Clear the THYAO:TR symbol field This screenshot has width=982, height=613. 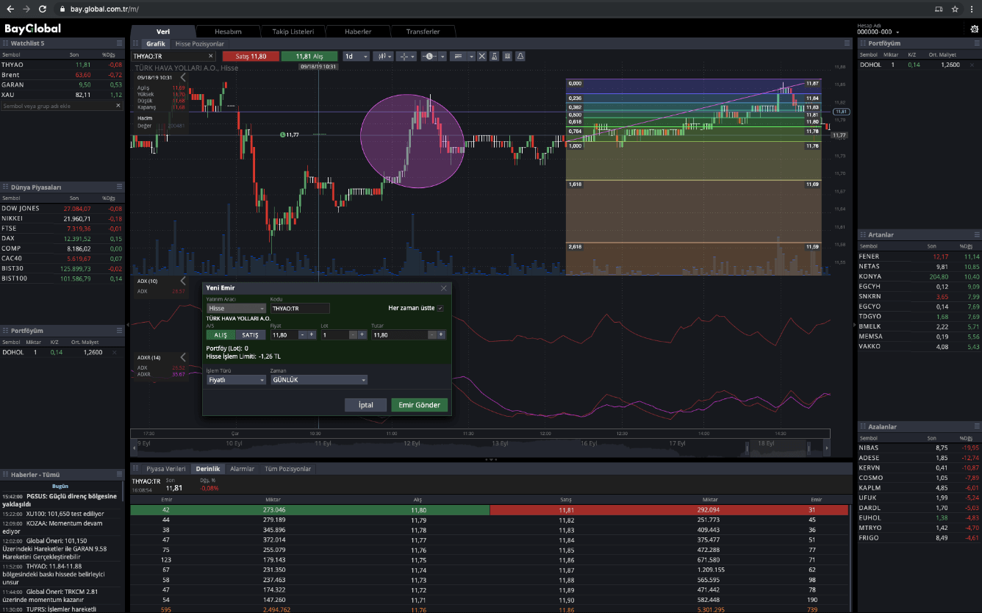pos(210,56)
